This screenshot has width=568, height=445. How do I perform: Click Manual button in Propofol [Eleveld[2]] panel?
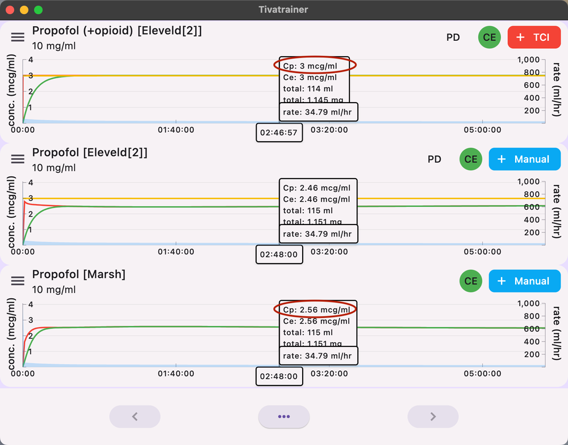point(524,159)
